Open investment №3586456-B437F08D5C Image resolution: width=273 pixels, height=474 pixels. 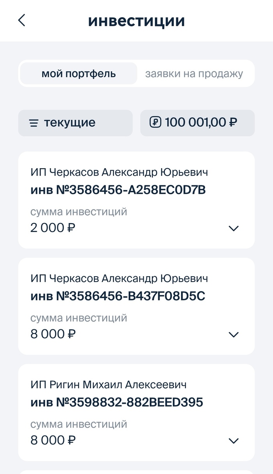tap(118, 296)
